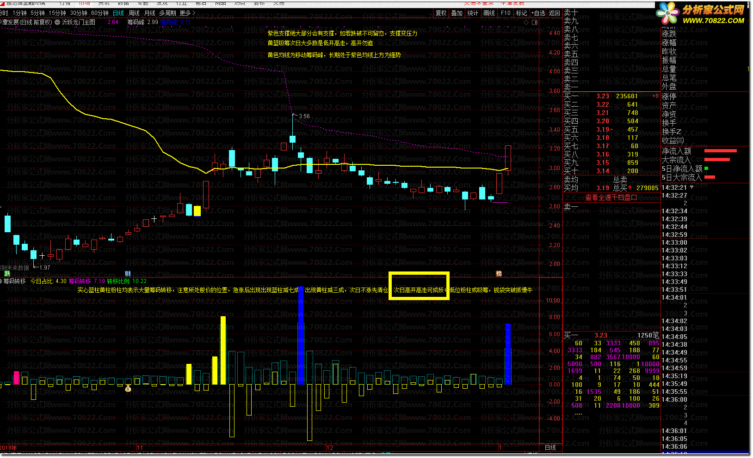Image resolution: width=753 pixels, height=458 pixels.
Task: Open the 统计 statistics button
Action: coord(473,13)
